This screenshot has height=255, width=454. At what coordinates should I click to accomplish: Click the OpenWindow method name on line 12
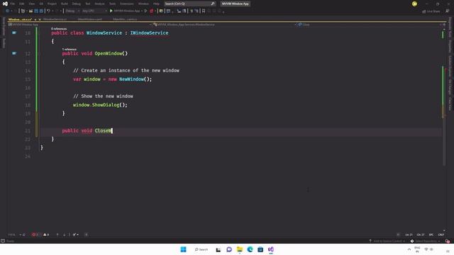coord(109,53)
